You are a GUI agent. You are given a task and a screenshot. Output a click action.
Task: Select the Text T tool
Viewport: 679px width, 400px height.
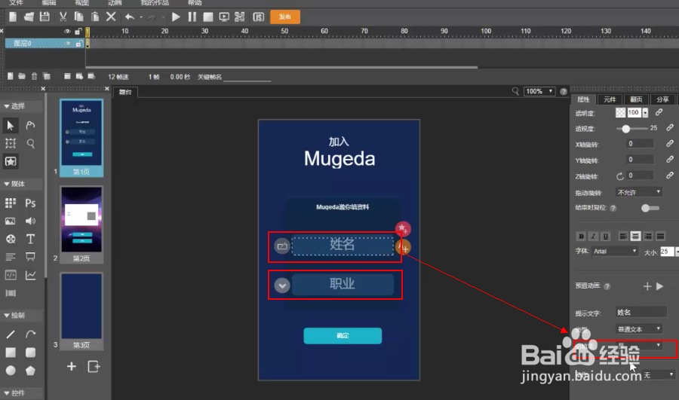coord(30,239)
